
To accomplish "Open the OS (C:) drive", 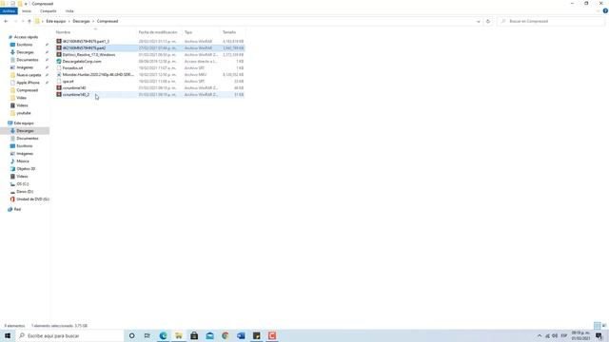I will point(22,184).
